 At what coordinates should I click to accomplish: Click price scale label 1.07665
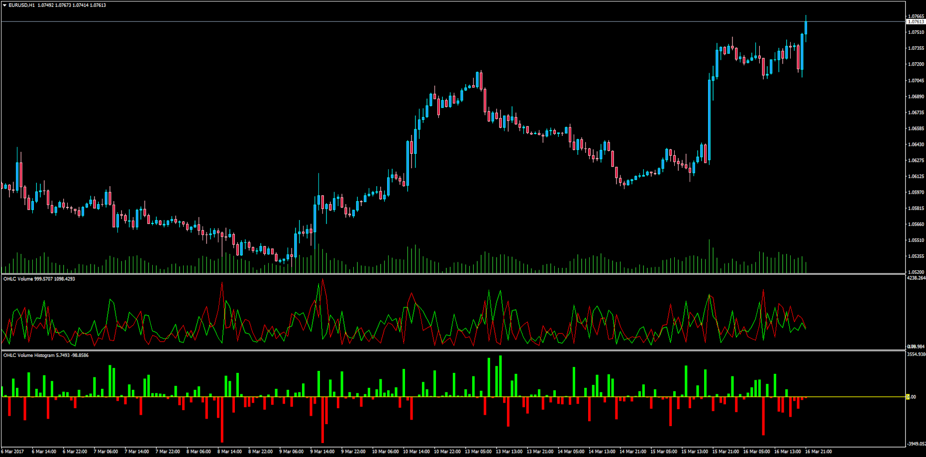coord(916,16)
